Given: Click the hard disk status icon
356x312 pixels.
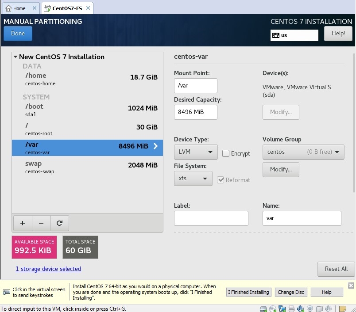Looking at the screenshot, I should click(263, 309).
